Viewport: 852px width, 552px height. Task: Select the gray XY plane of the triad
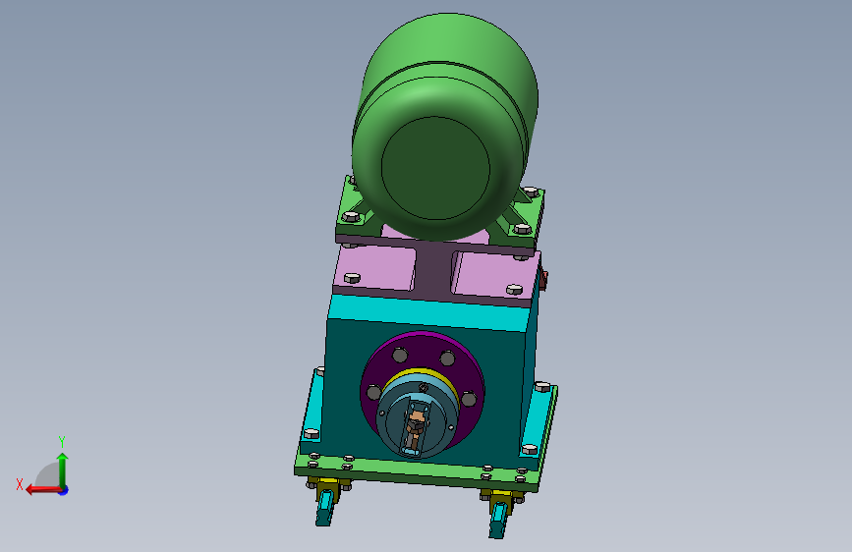48,476
